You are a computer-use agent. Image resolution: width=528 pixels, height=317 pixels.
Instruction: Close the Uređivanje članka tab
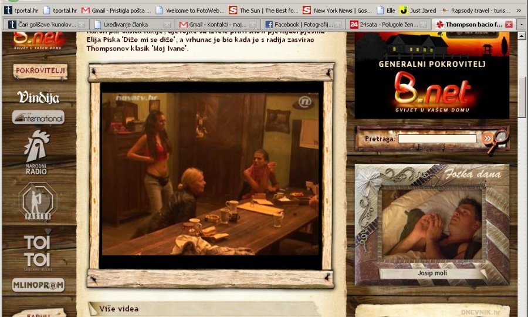(x=167, y=25)
